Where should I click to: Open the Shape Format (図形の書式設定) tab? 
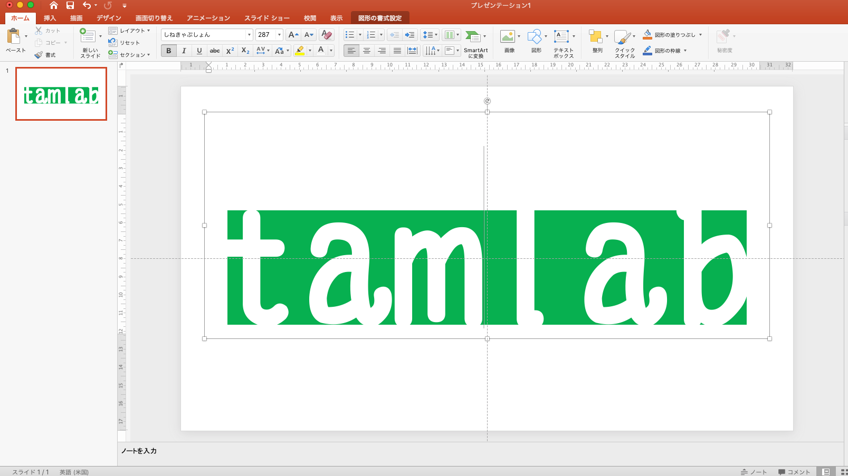(x=380, y=18)
